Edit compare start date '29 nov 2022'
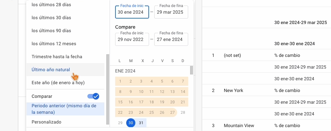Screen dimensions: 331x131 132,39
